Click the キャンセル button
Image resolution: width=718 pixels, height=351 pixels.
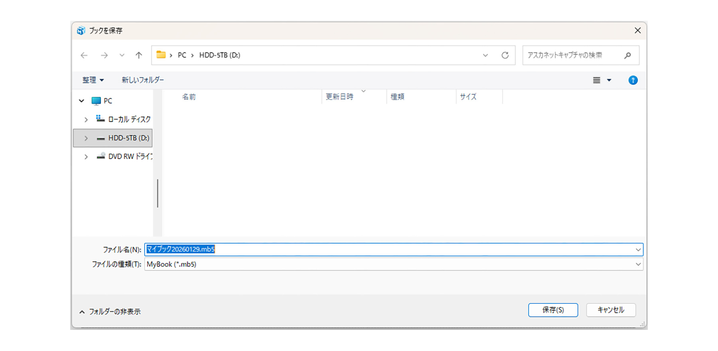[x=611, y=310]
